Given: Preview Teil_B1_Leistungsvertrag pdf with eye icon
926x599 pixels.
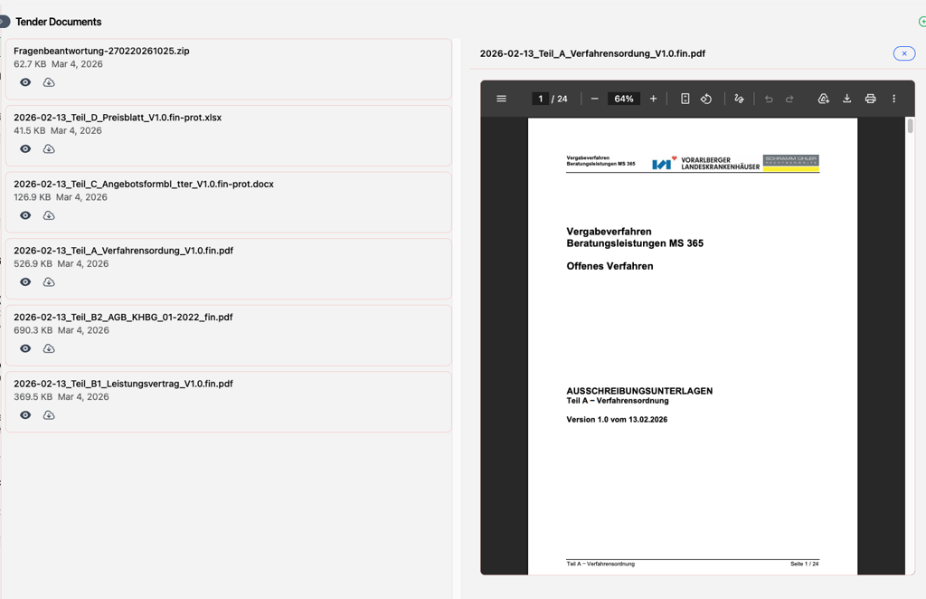Looking at the screenshot, I should [x=25, y=415].
